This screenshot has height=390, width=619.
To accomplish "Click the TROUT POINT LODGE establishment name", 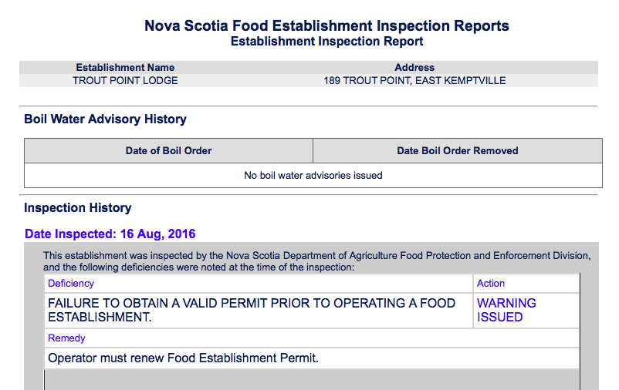I will point(125,80).
